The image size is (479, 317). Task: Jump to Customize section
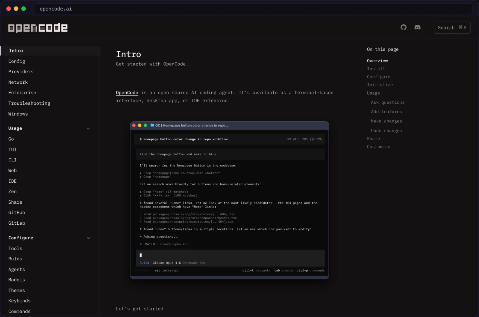click(378, 147)
